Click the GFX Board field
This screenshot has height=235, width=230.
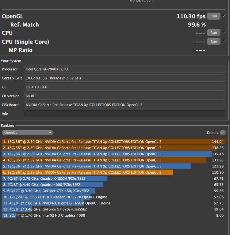[125, 105]
